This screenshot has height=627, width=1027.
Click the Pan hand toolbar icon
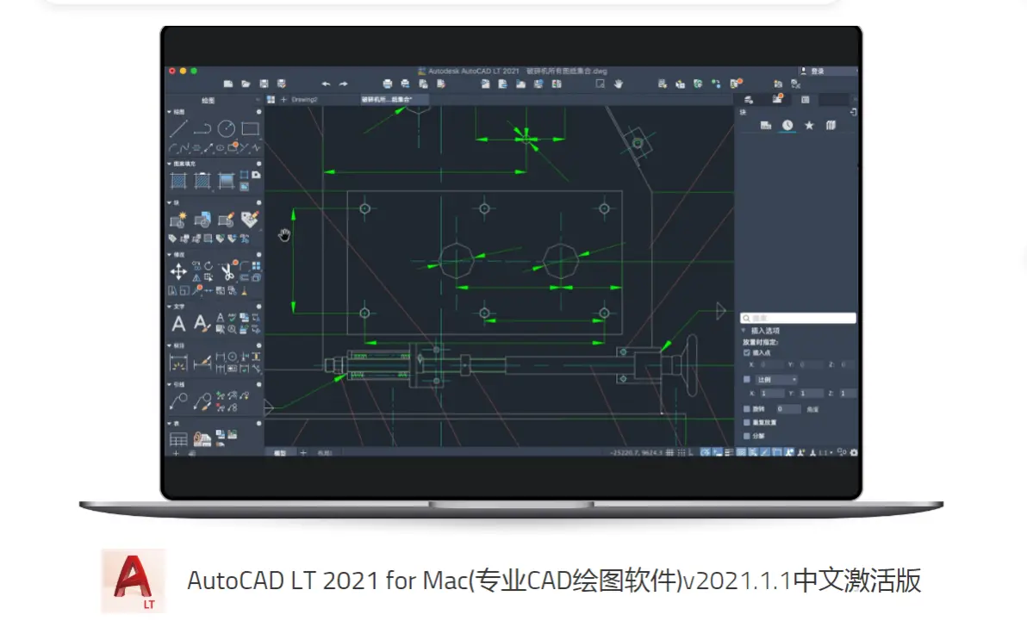[619, 84]
